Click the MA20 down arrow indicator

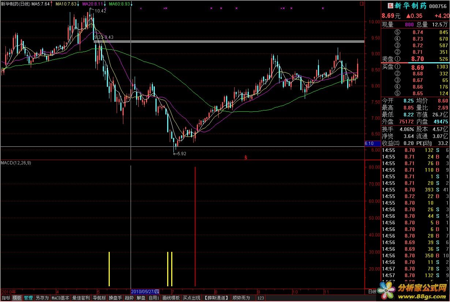click(105, 4)
